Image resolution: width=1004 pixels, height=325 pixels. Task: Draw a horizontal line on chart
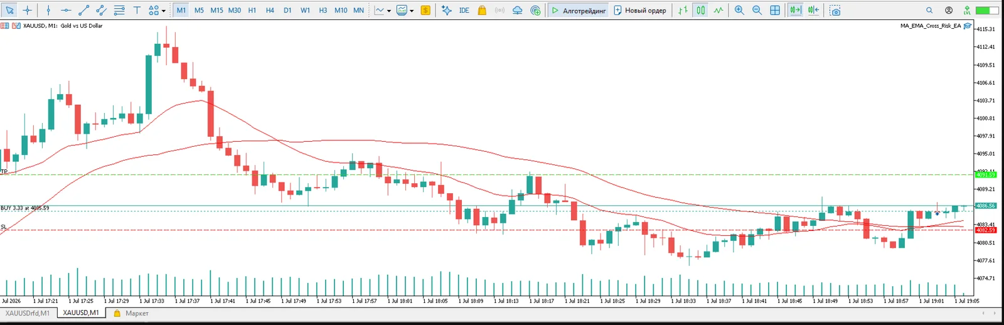pos(66,10)
